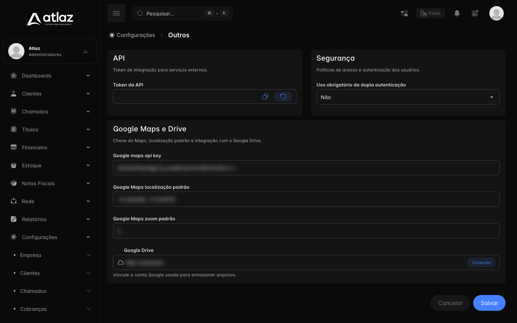The image size is (517, 323).
Task: Focus the Pesquisar search field
Action: (x=183, y=13)
